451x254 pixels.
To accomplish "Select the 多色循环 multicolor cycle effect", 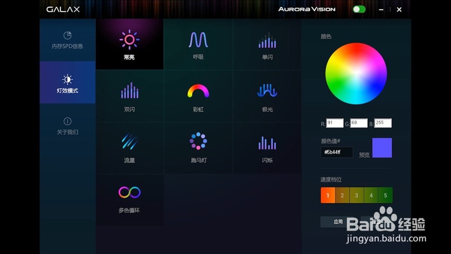I will pyautogui.click(x=129, y=199).
